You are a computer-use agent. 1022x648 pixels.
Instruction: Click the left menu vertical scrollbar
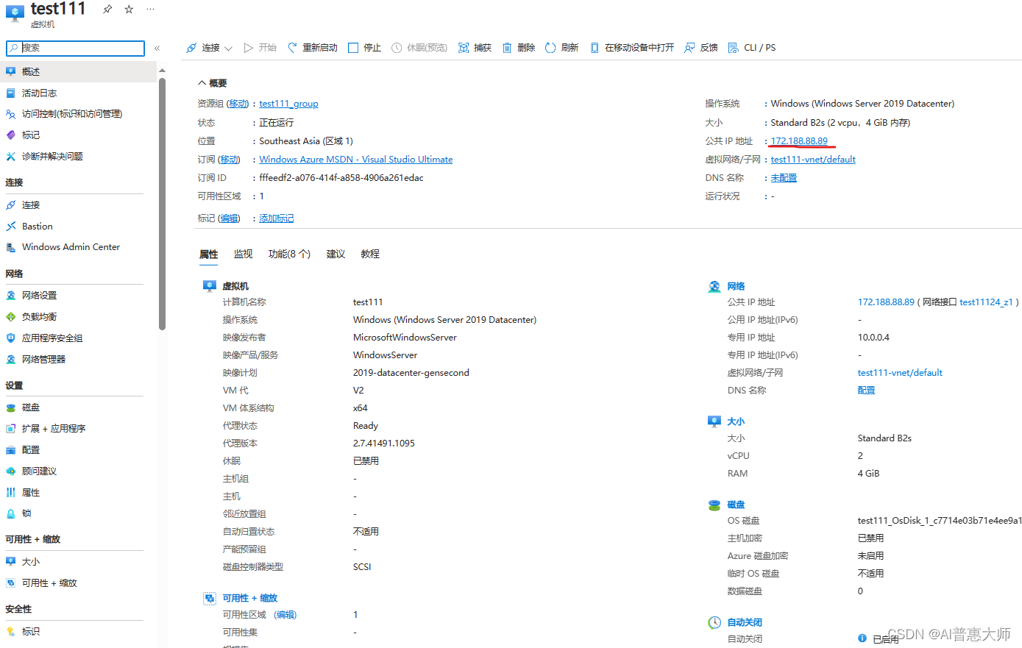click(x=162, y=206)
